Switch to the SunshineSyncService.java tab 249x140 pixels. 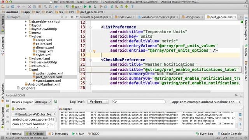[158, 17]
